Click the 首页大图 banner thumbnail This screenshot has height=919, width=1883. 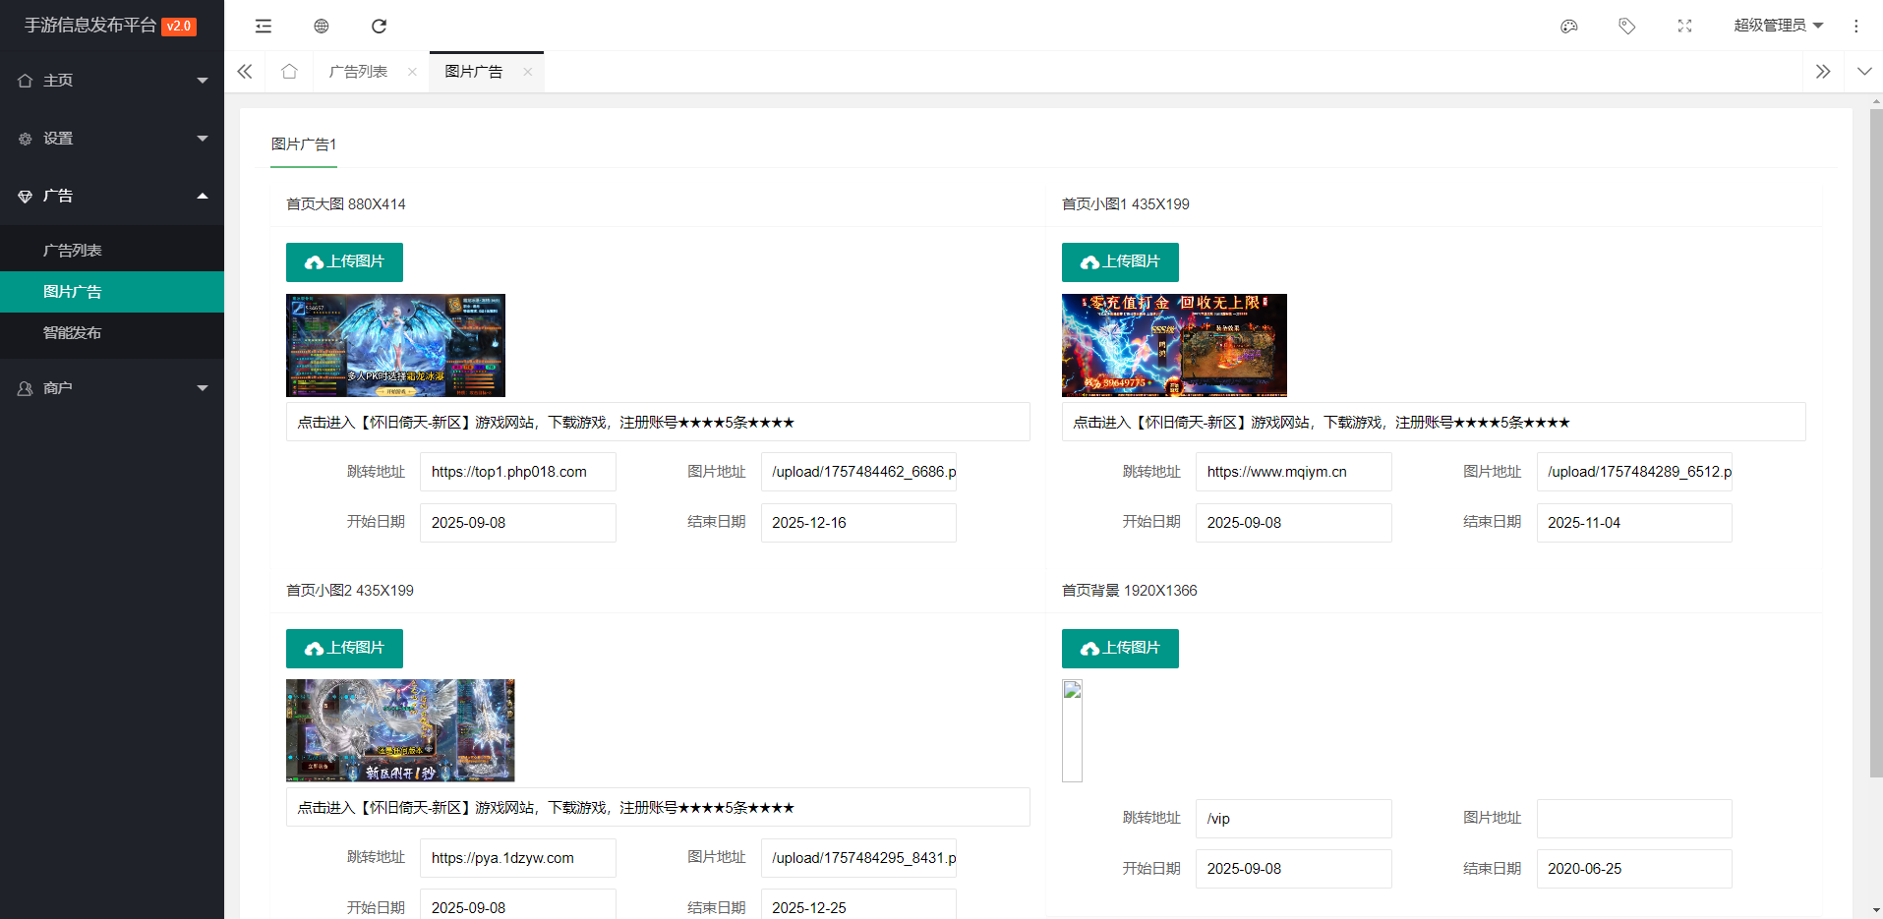(x=395, y=345)
